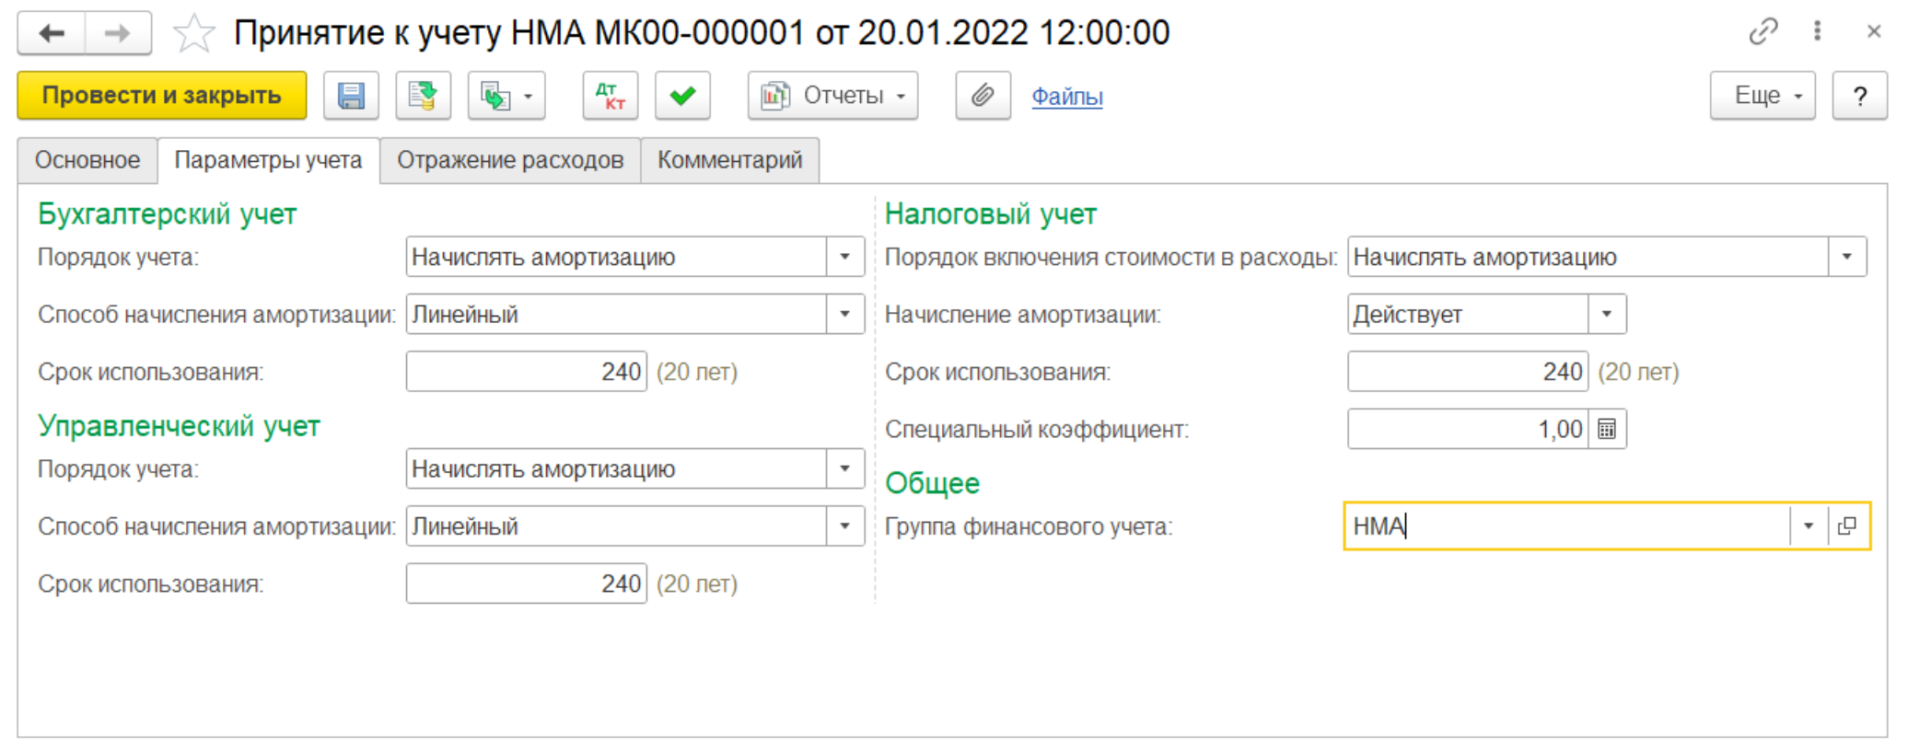Copy link to this document
Viewport: 1908px width, 751px height.
point(1763,32)
